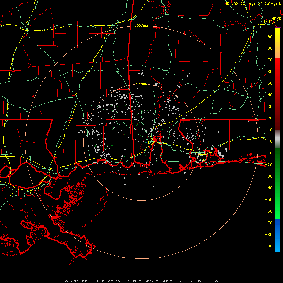Click the 80 value on the velocity scale
This screenshot has width=283, height=283.
pos(270,48)
